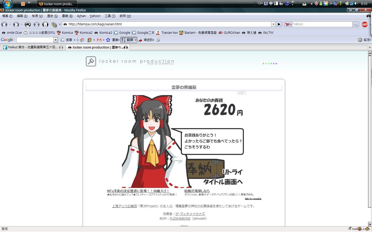
Task: Click the FLESH&BONE link
Action: pyautogui.click(x=180, y=219)
